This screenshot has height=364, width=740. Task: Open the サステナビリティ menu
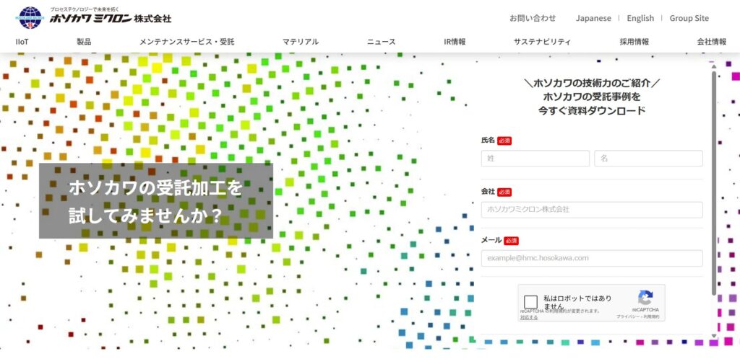542,41
